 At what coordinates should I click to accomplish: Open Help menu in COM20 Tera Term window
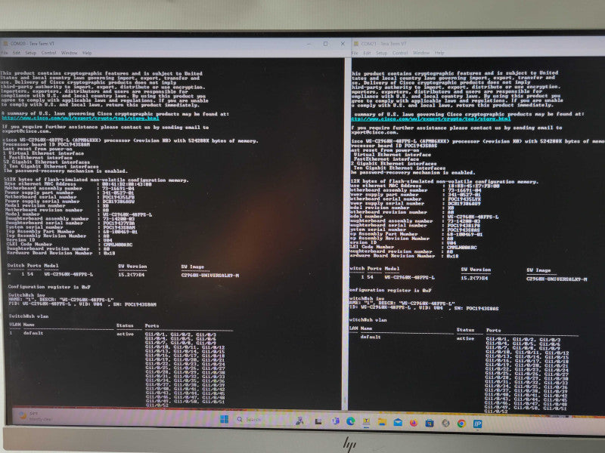[x=87, y=53]
